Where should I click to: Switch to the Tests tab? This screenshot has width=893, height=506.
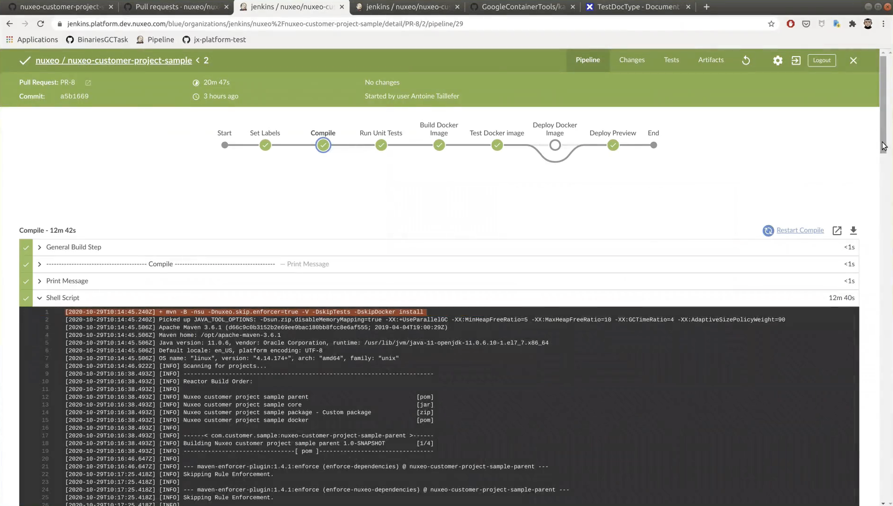(x=671, y=60)
